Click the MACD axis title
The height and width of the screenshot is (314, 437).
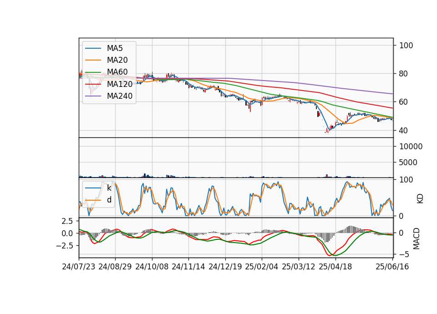click(417, 238)
